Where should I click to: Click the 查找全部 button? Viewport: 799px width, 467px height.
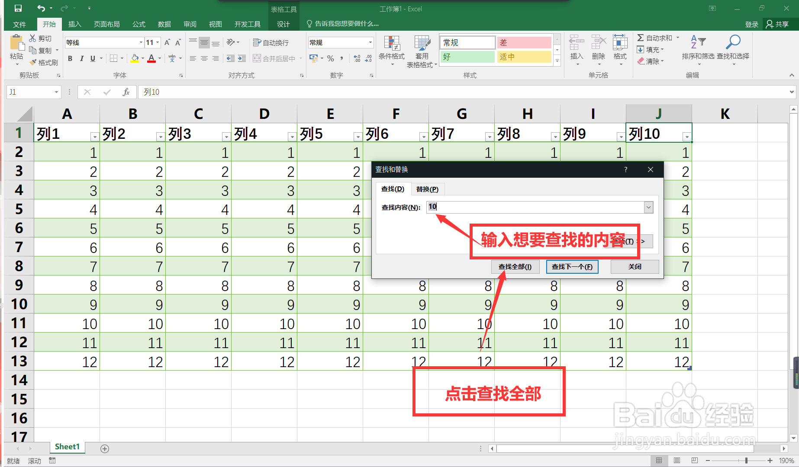[515, 266]
